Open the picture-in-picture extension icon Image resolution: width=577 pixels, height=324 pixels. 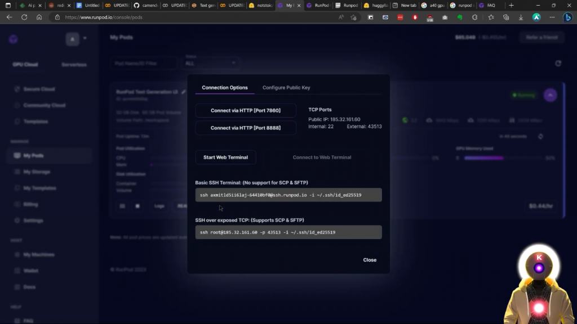371,17
